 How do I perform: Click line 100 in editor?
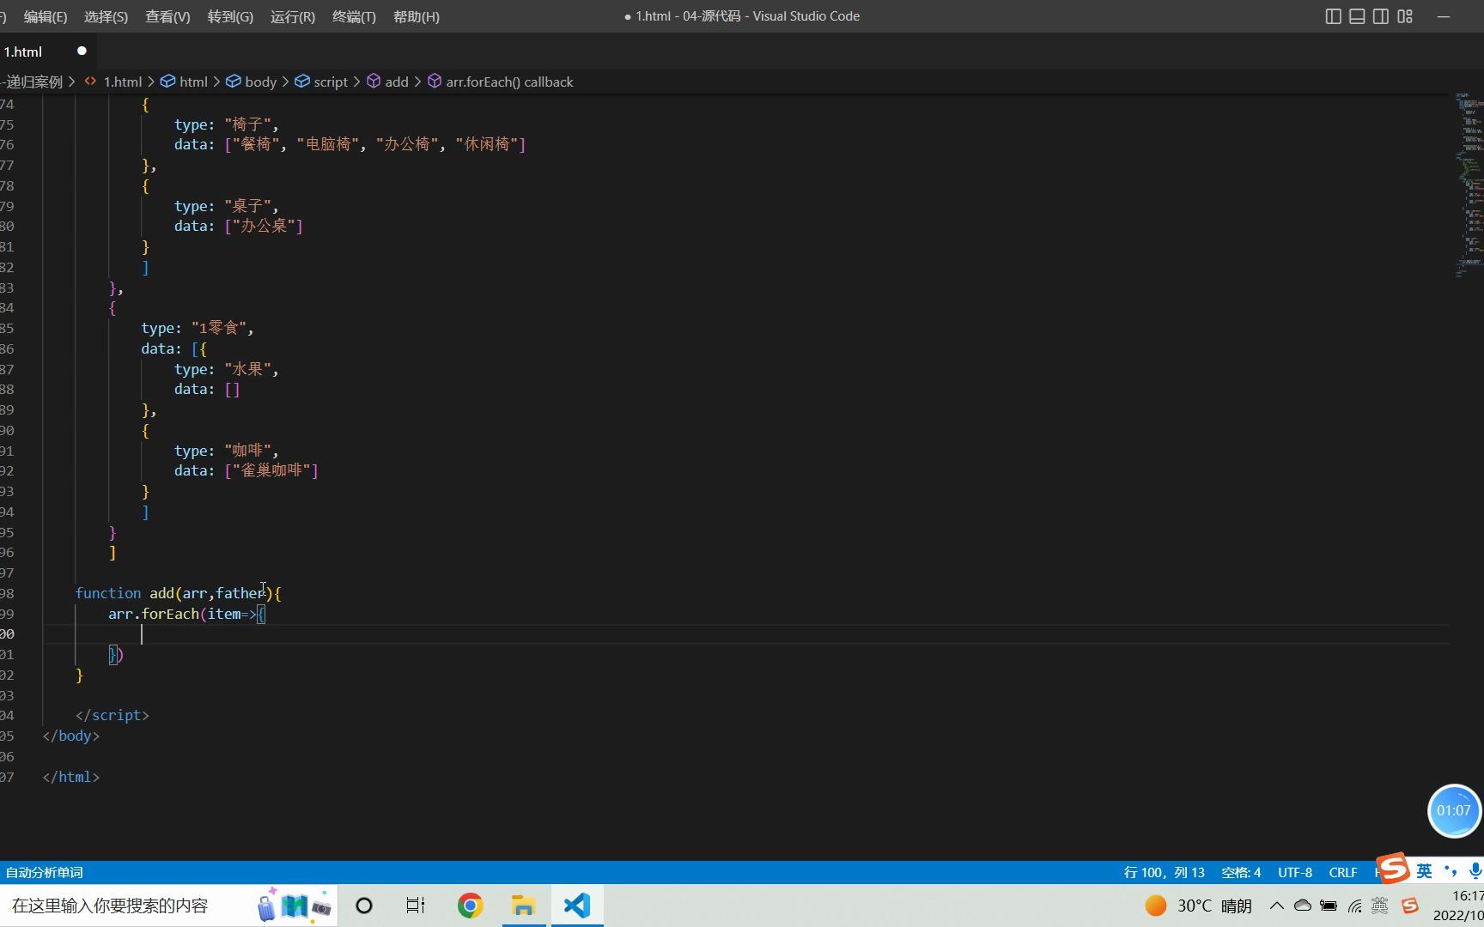click(x=745, y=634)
